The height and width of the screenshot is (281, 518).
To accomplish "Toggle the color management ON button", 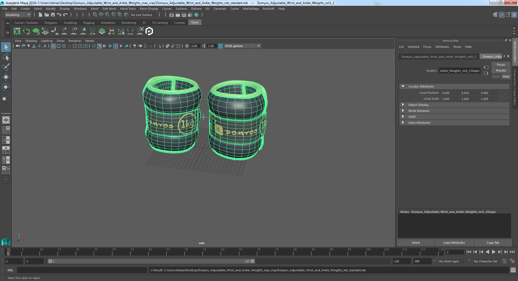I will click(220, 46).
